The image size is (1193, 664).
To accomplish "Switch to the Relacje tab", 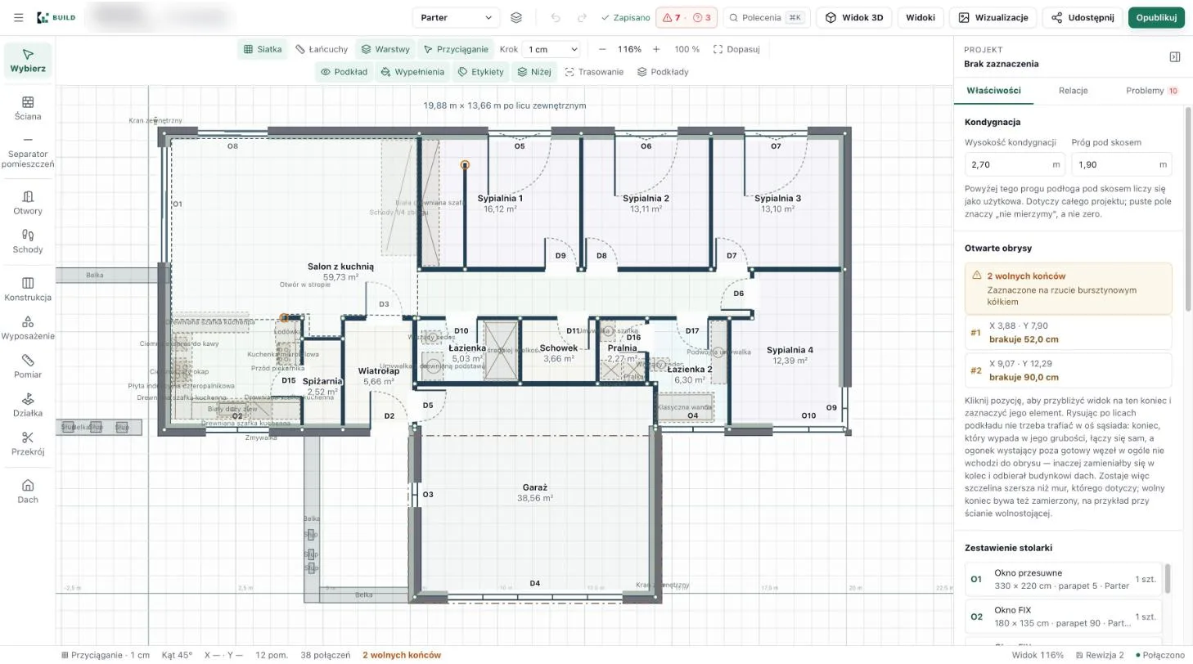I will pos(1073,91).
